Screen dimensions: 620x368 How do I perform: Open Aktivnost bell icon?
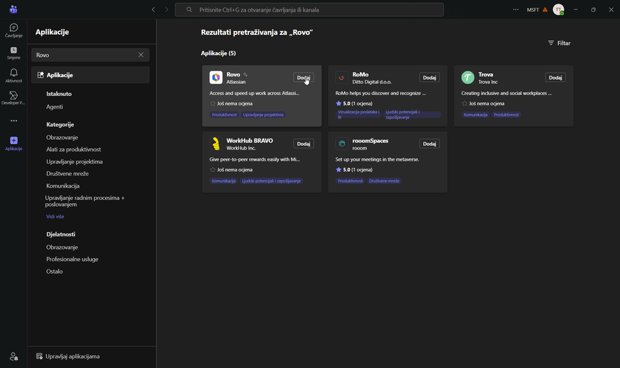[x=14, y=75]
